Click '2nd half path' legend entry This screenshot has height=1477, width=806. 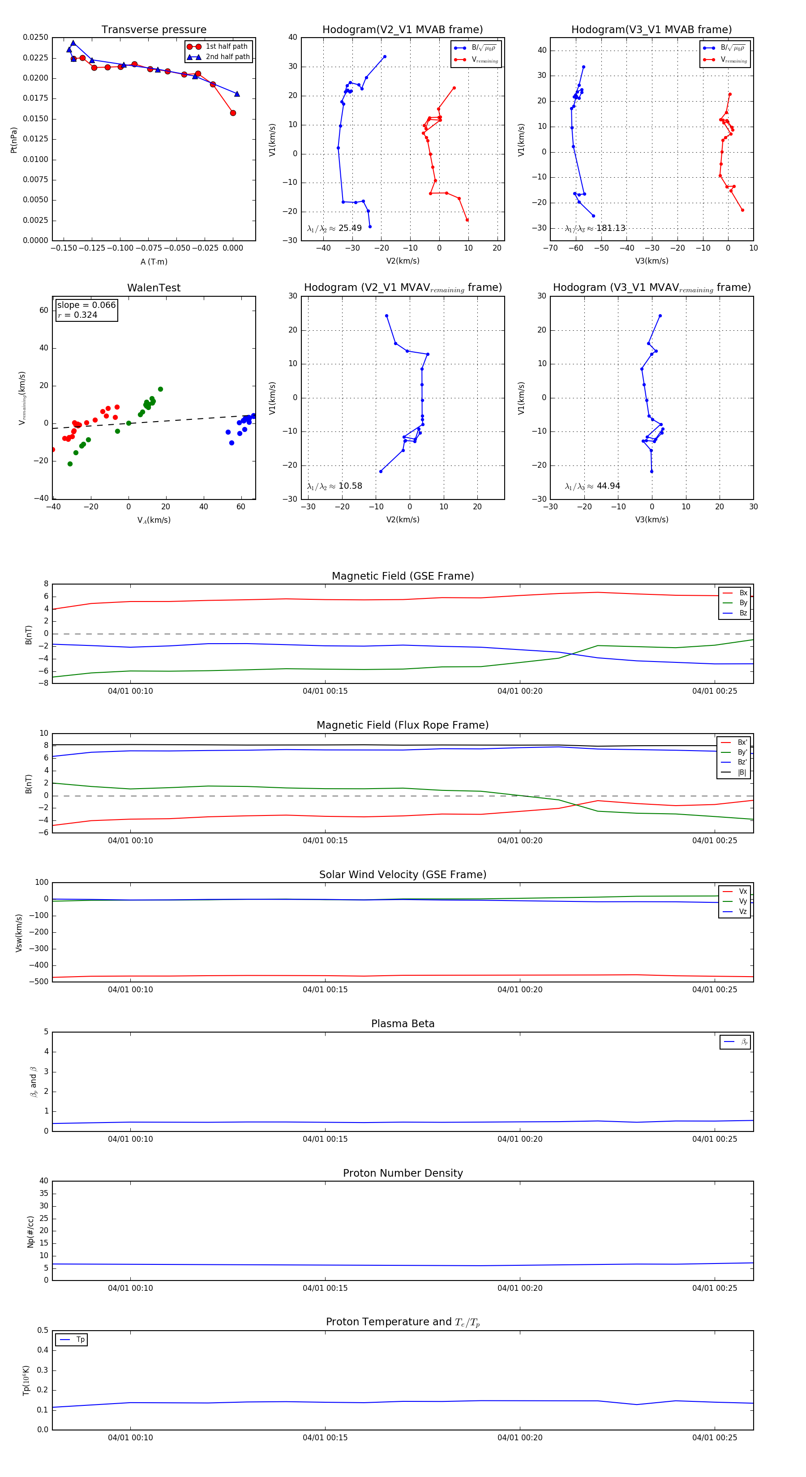click(219, 57)
